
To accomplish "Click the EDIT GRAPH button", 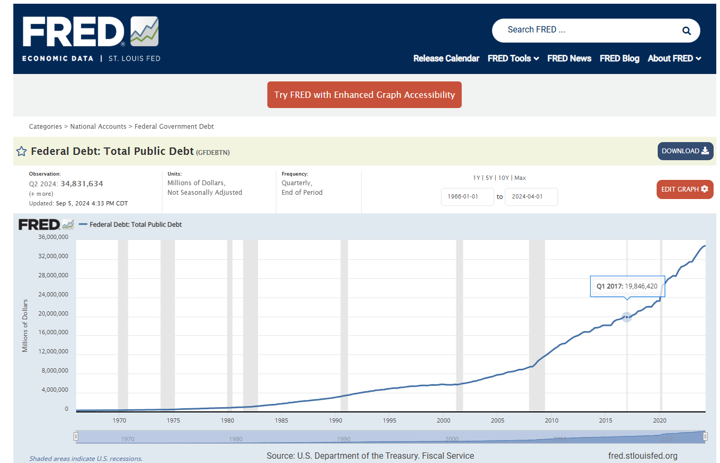I will click(x=685, y=189).
